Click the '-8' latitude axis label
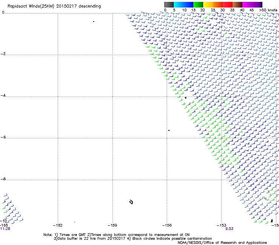This screenshot has height=245, width=279. pos(3,179)
